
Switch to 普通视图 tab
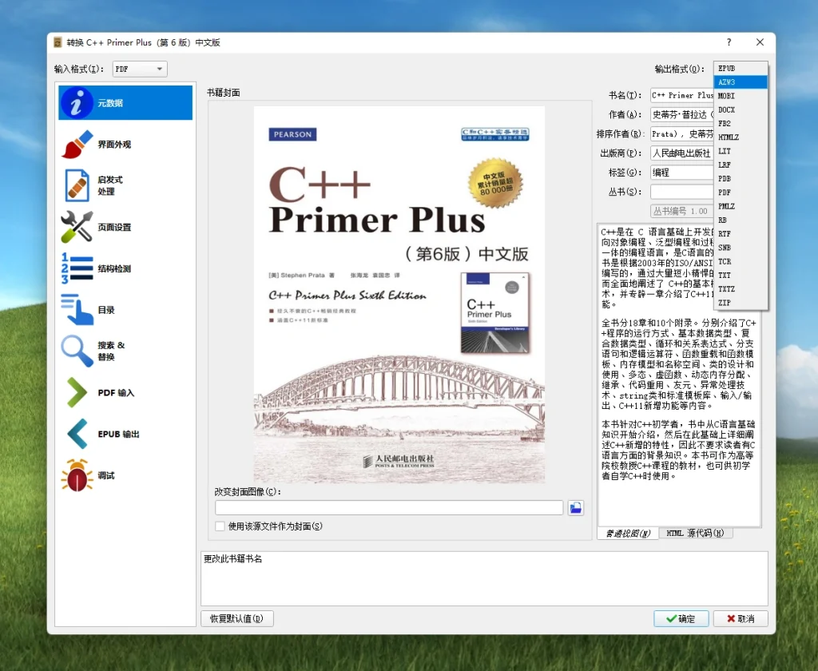(x=628, y=534)
